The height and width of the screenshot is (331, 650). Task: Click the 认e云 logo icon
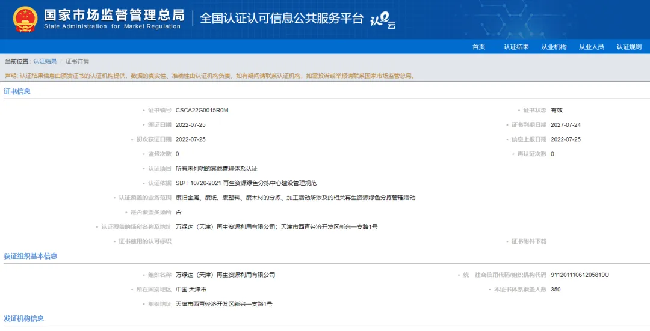(x=383, y=20)
